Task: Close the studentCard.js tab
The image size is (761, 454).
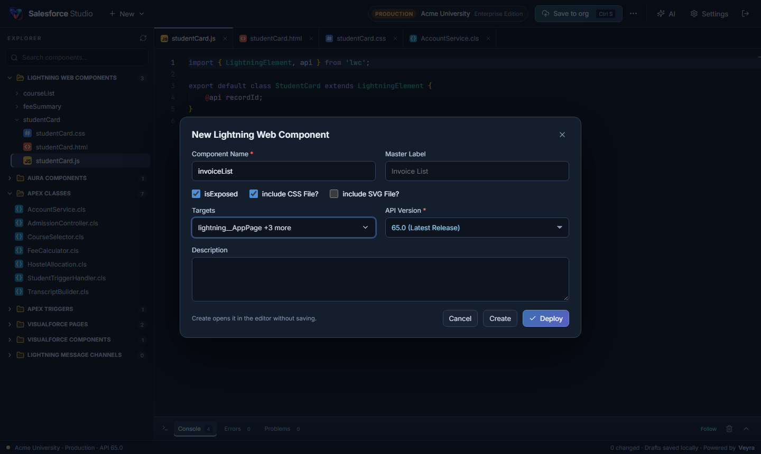Action: point(225,39)
